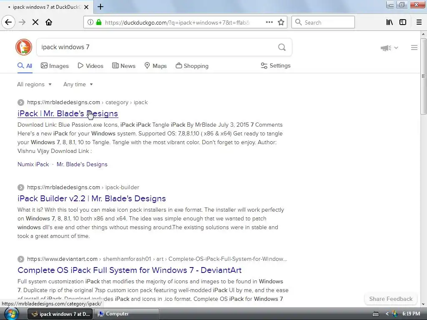This screenshot has height=320, width=427.
Task: Click the deviantart.com shemhamforash01 URL text
Action: [157, 259]
